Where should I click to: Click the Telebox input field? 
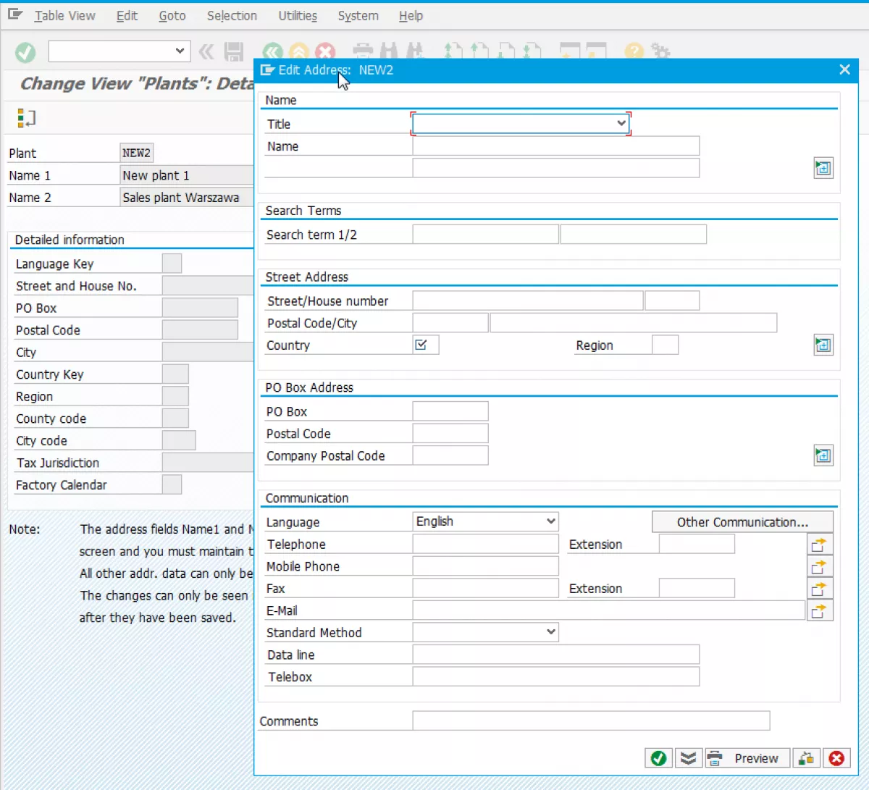(556, 676)
